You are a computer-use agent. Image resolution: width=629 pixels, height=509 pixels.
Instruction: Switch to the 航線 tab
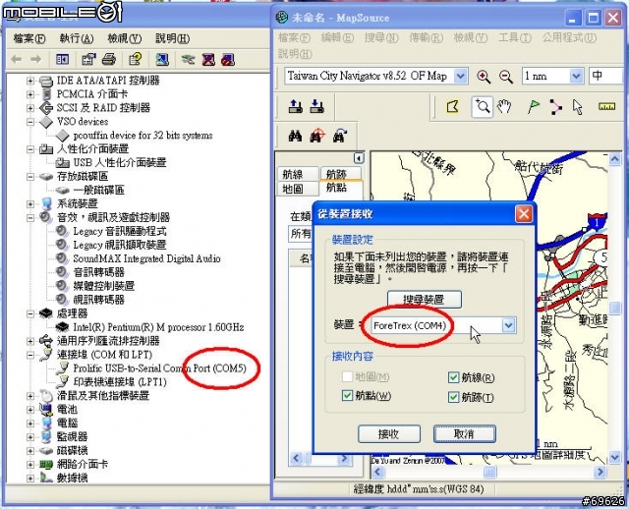click(x=297, y=175)
